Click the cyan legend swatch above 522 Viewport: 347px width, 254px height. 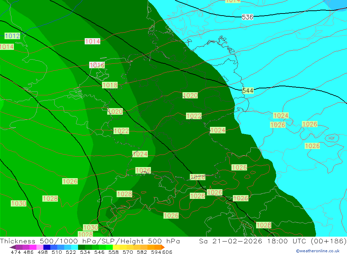(75, 247)
